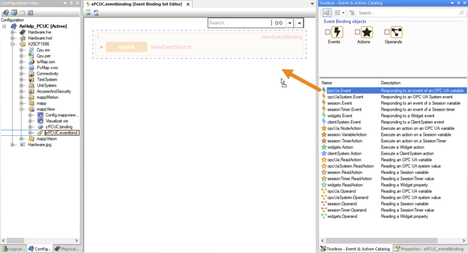The width and height of the screenshot is (468, 253).
Task: Collapse the X20CP1586 node
Action: pos(12,44)
